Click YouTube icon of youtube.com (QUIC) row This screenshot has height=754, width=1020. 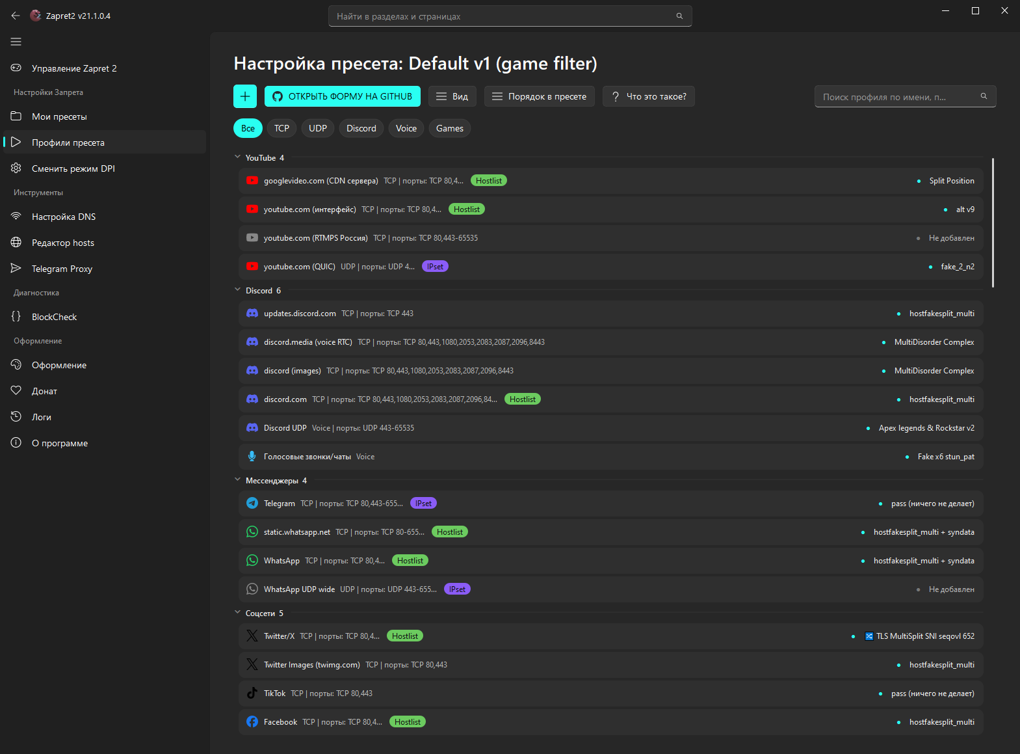252,267
